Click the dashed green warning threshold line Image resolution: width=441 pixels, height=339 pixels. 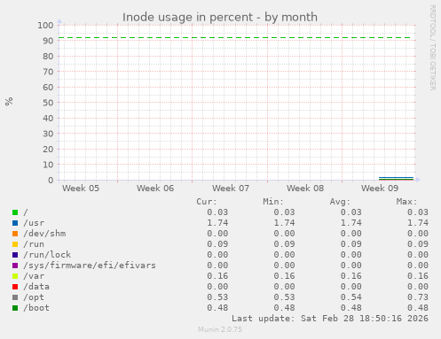[234, 38]
